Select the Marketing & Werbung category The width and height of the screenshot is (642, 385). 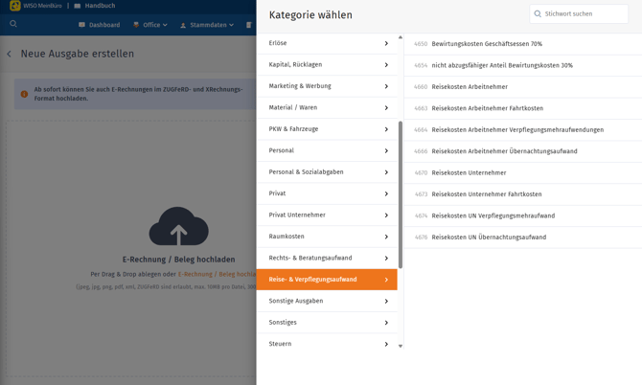coord(327,86)
